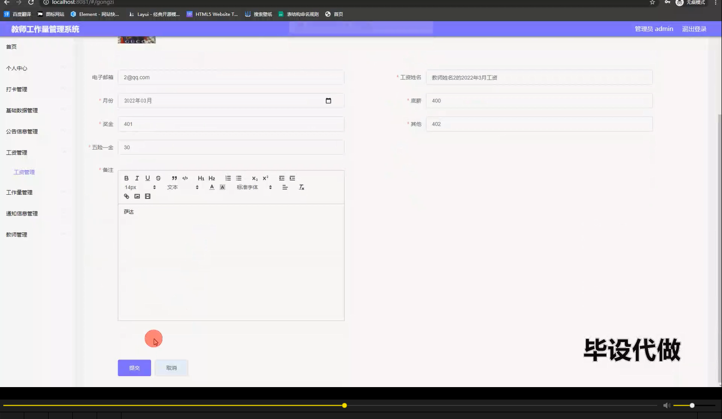
Task: Open 百度翻译 bookmark
Action: coord(18,14)
